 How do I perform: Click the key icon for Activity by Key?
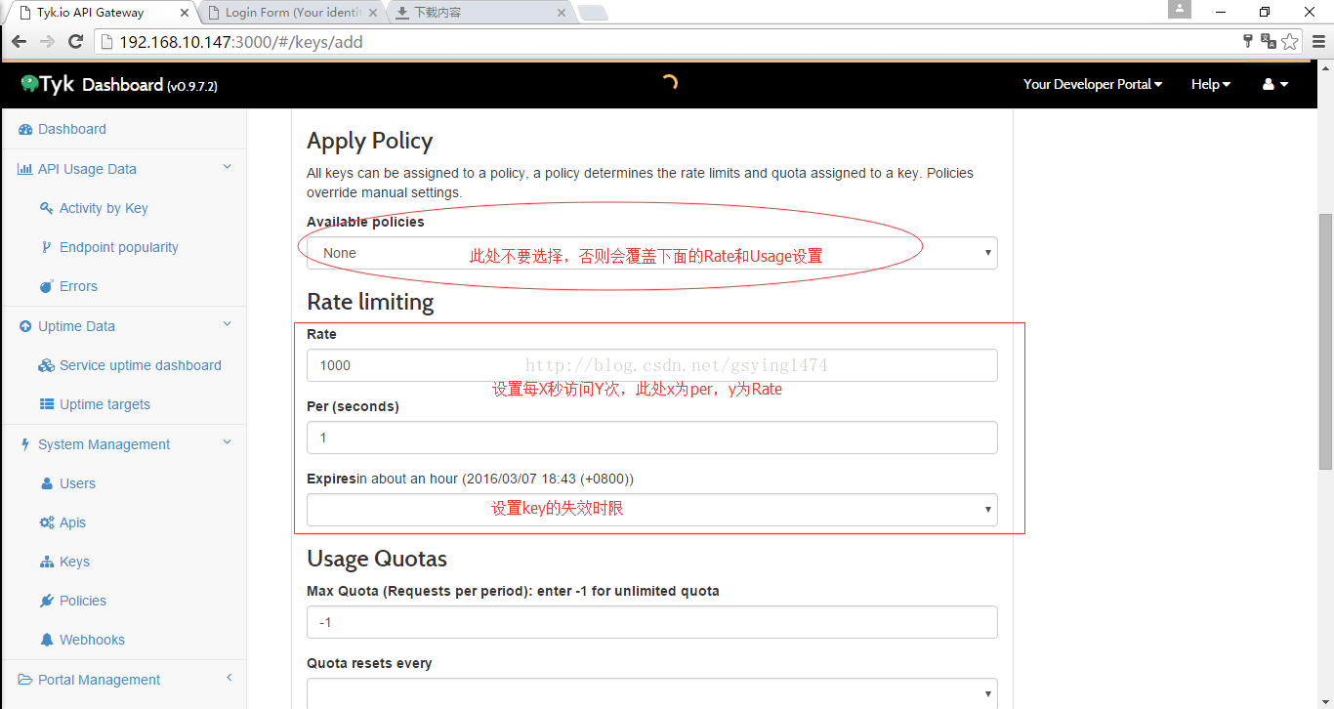coord(46,208)
